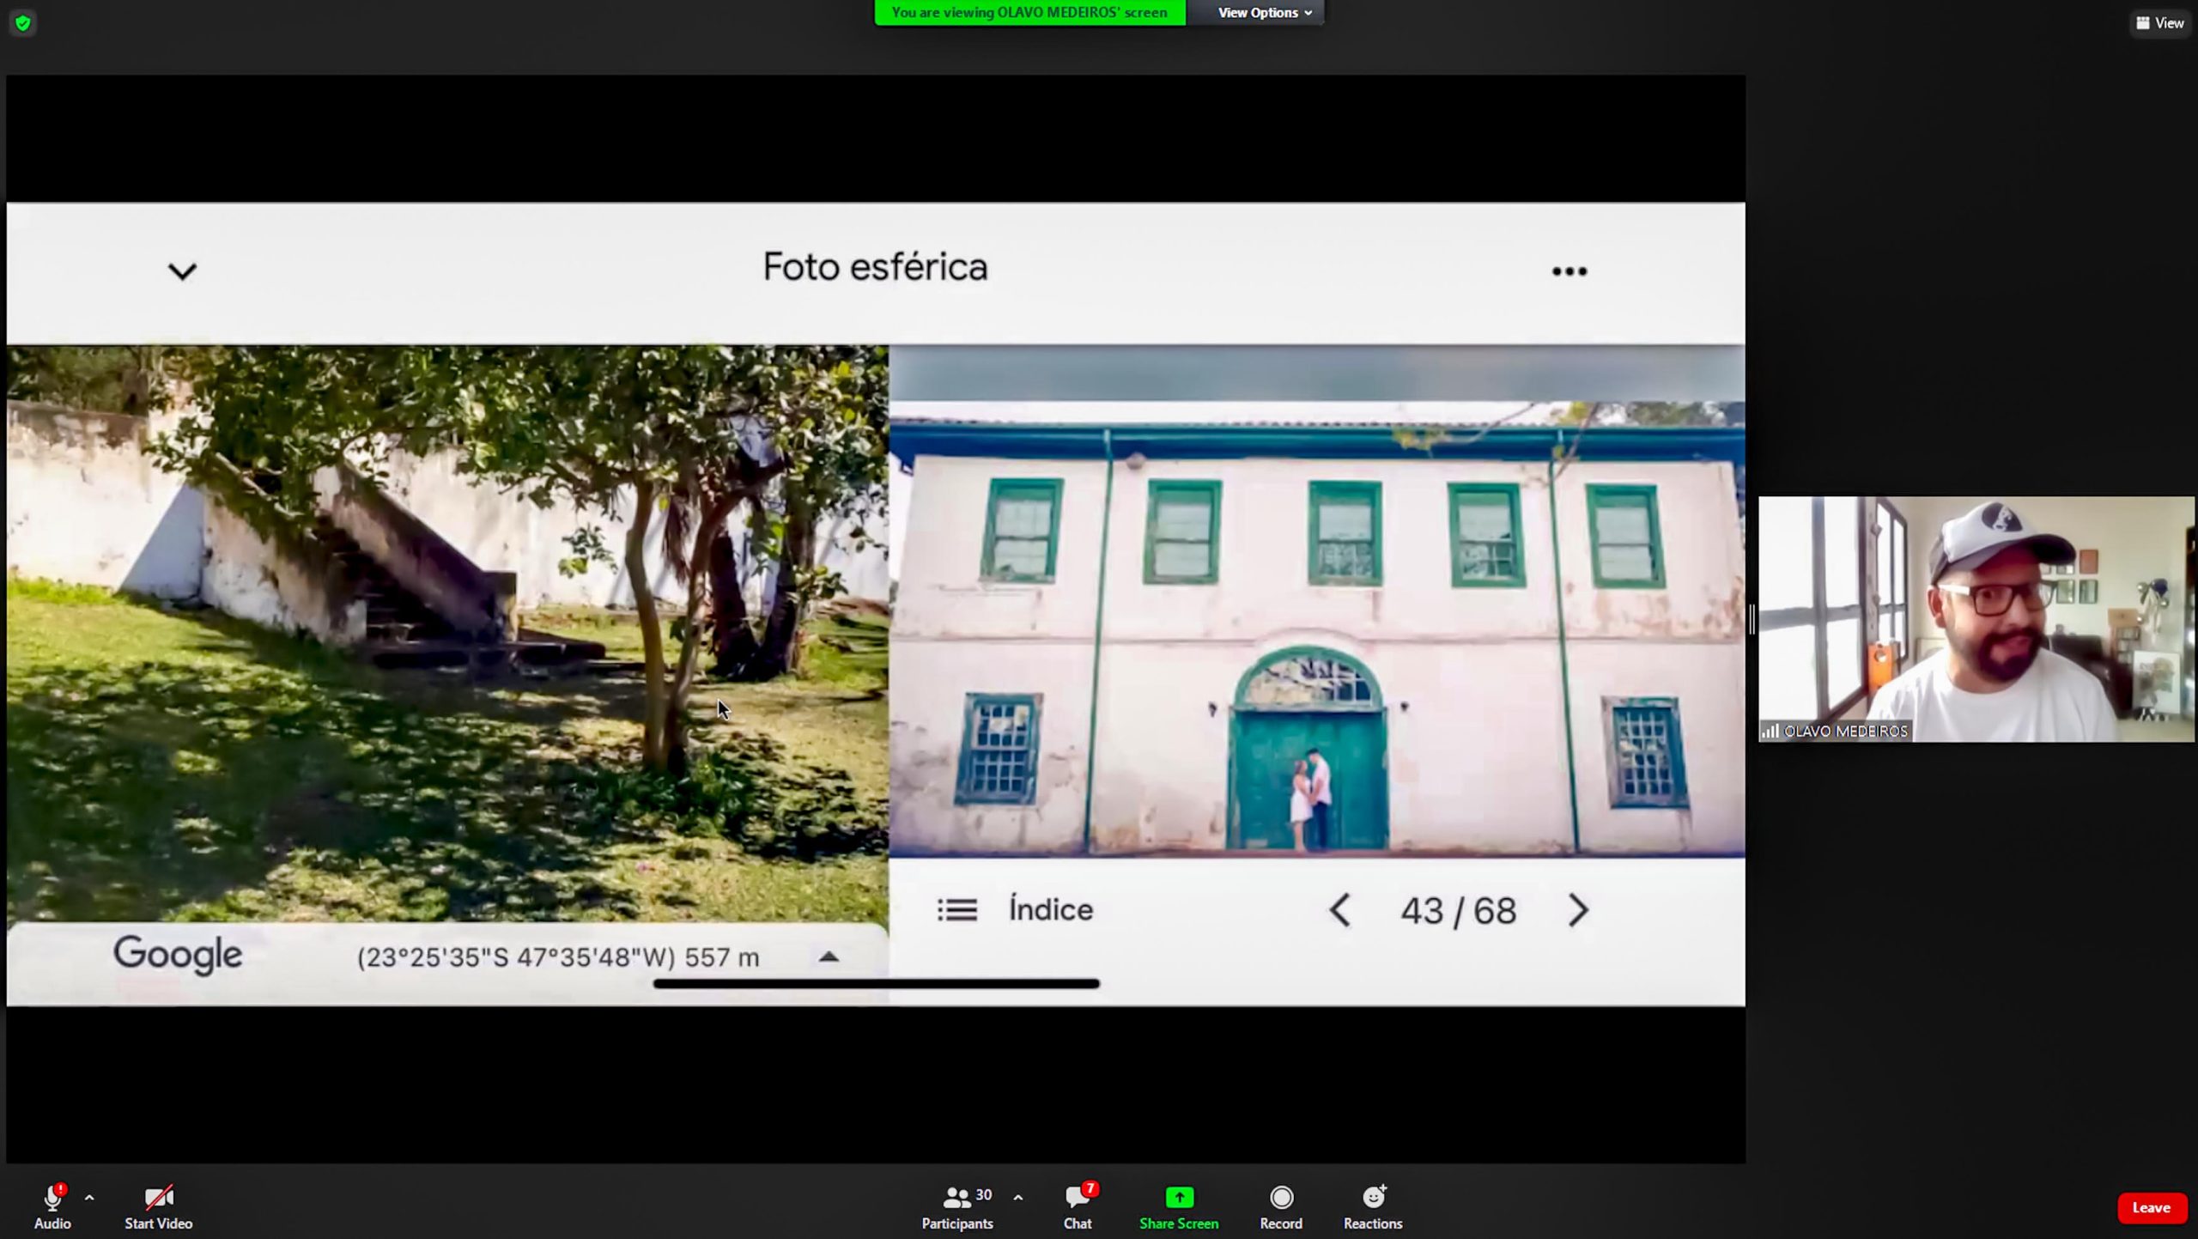
Task: Expand the caret beside Participants
Action: [x=1018, y=1197]
